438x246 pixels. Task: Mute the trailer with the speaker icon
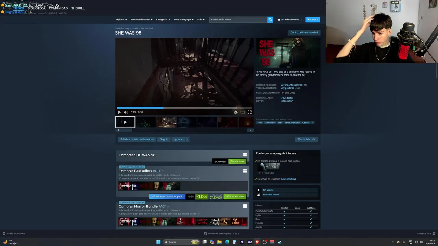(126, 112)
